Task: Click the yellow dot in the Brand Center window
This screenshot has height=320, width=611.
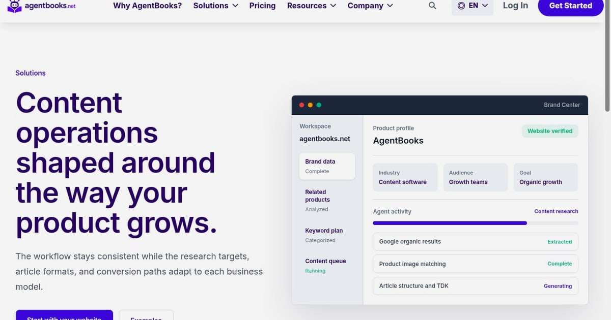Action: pos(310,105)
